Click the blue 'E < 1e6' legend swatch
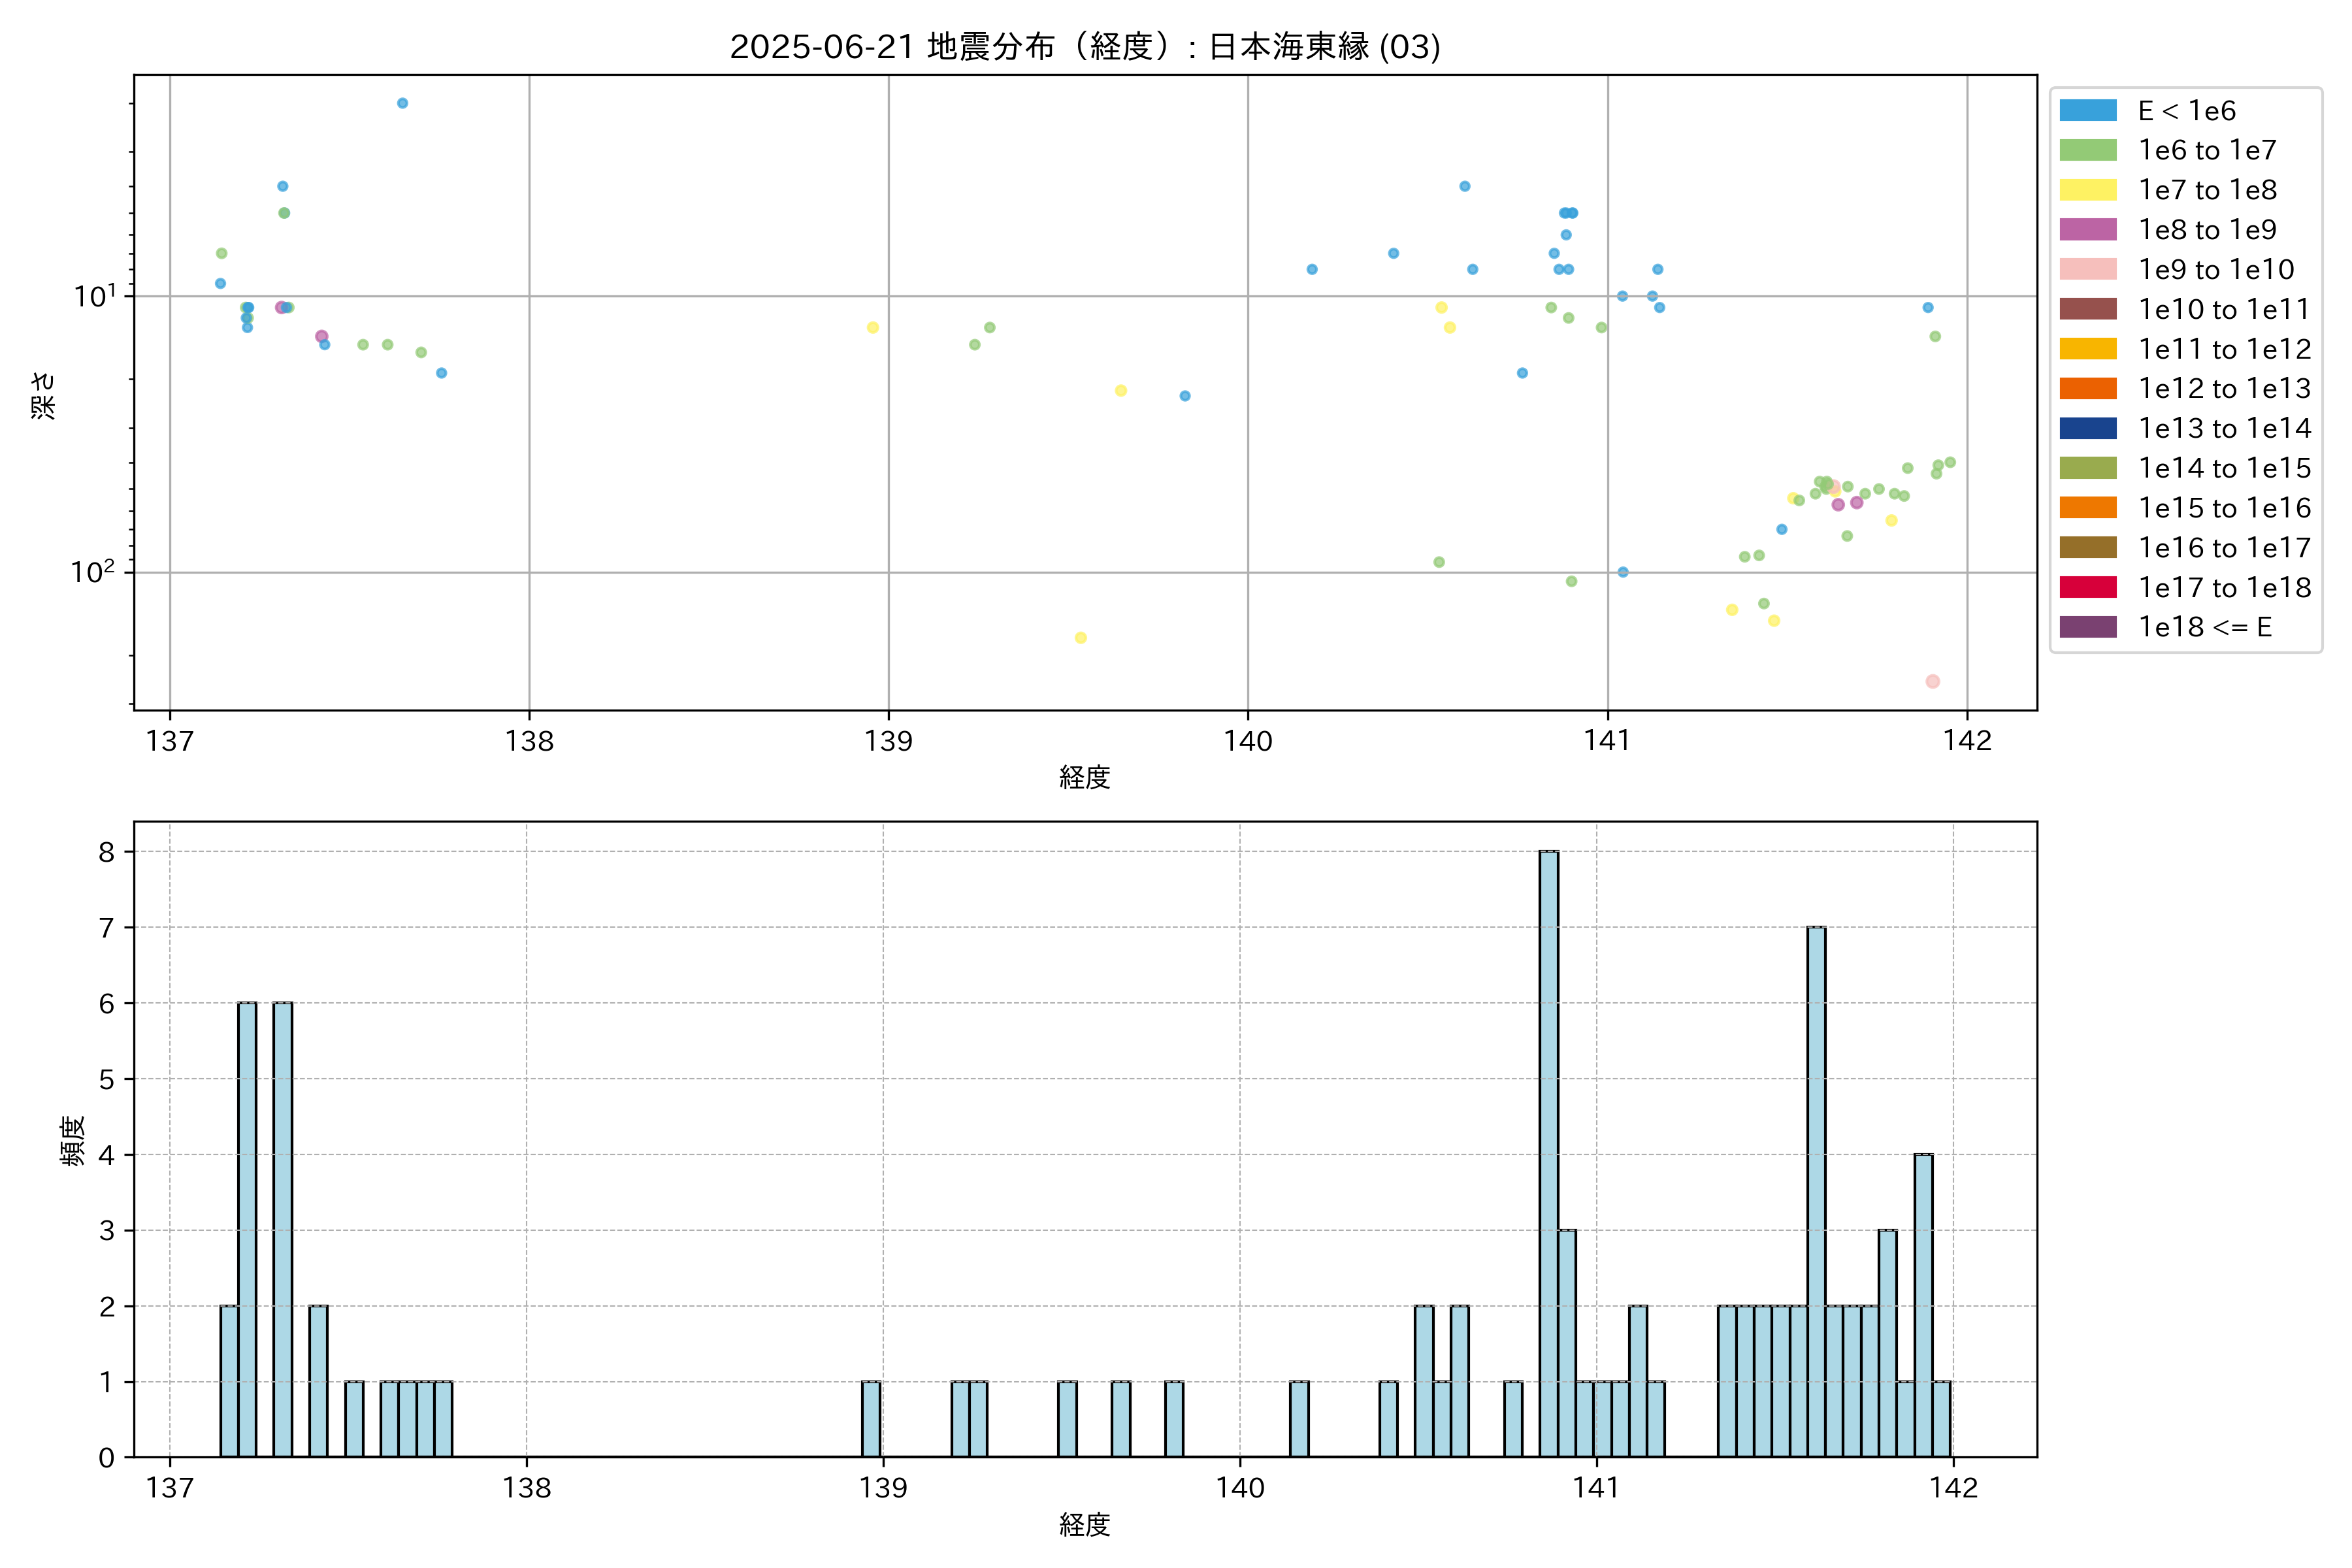Viewport: 2352px width, 1568px height. tap(2088, 110)
